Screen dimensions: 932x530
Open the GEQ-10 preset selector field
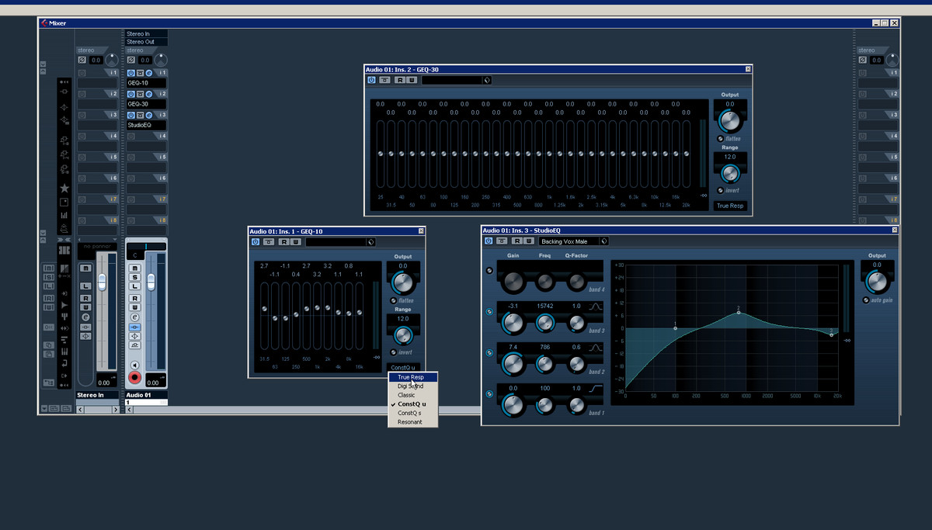coord(336,242)
